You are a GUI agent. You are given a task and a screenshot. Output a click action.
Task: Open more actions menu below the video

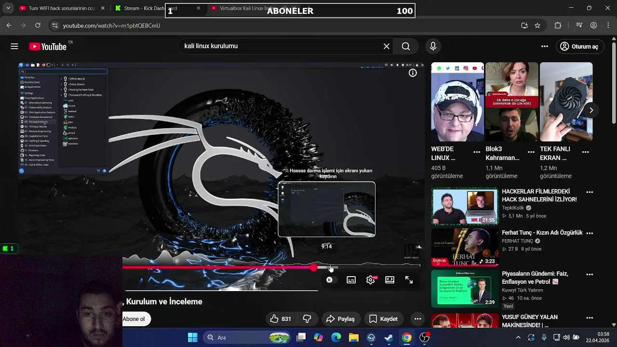[417, 319]
